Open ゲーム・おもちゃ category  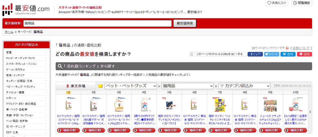tap(27, 69)
